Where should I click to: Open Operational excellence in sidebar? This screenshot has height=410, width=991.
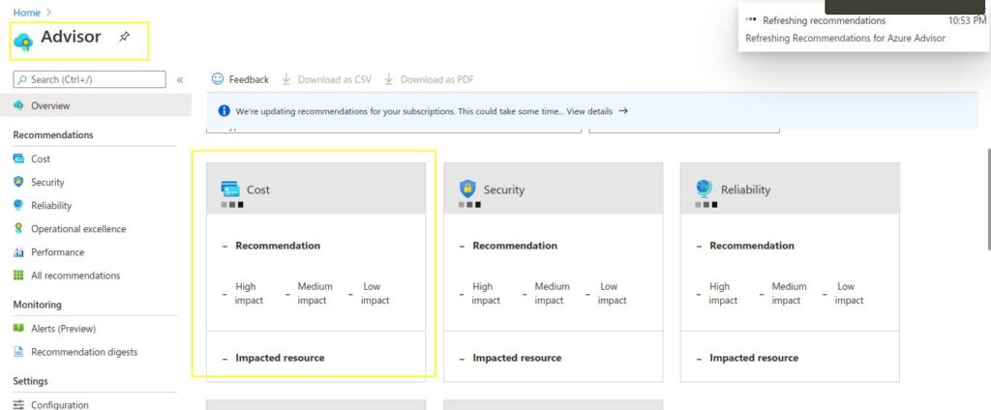coord(78,228)
